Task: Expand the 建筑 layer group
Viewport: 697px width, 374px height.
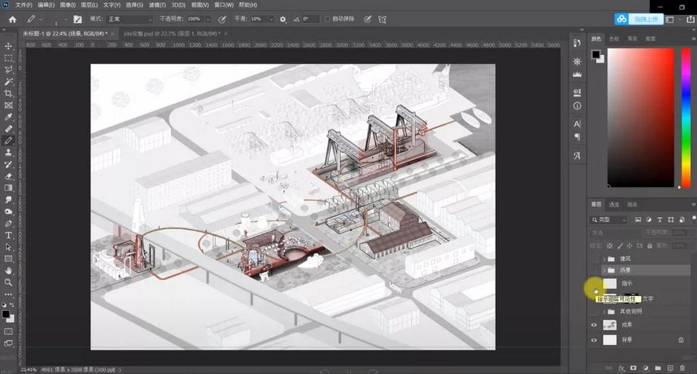Action: point(604,259)
